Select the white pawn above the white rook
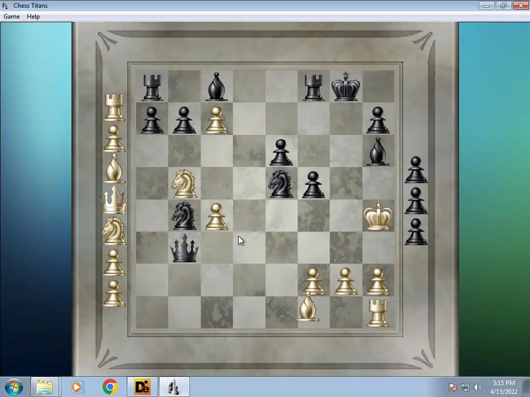The width and height of the screenshot is (530, 397). pos(377,282)
